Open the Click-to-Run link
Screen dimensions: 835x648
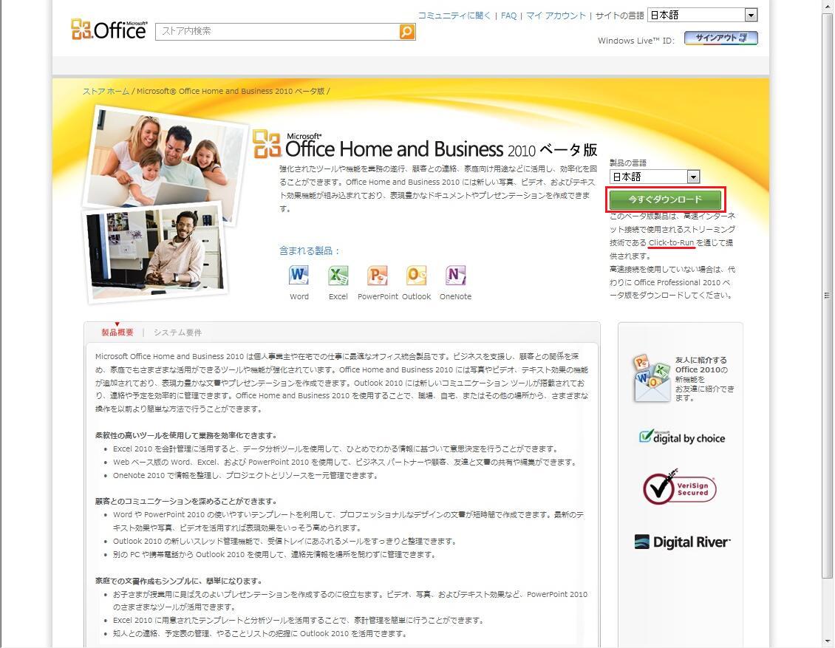tap(672, 243)
